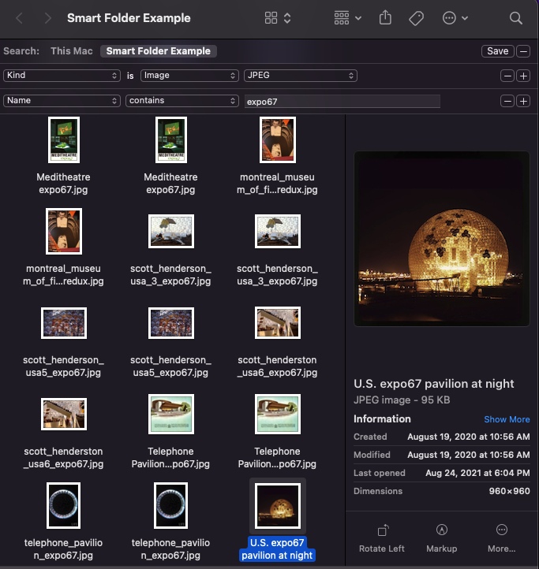
Task: Select Smart Folder Example search scope
Action: (159, 51)
